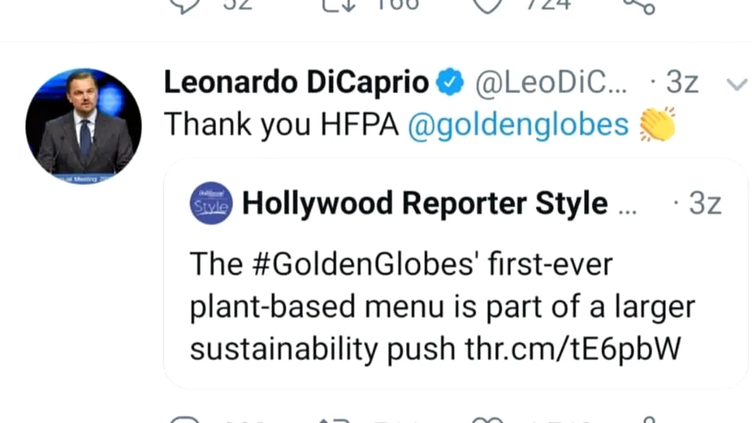Open Hollywood Reporter Style avatar icon
This screenshot has width=752, height=423.
(211, 203)
